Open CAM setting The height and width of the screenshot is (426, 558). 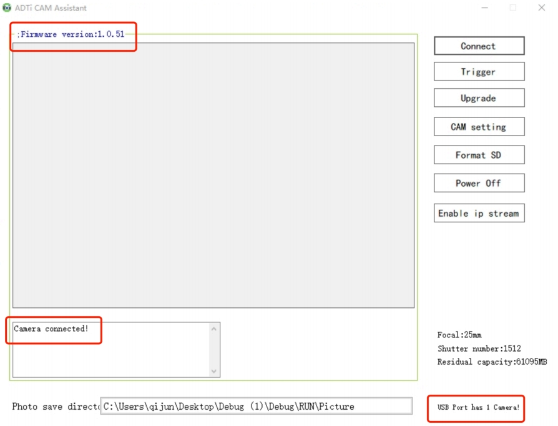point(479,127)
